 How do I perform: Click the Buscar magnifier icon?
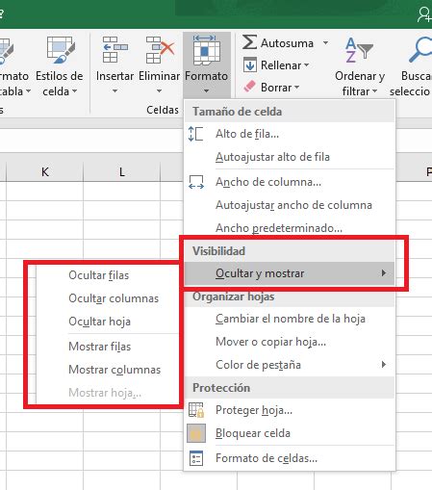(x=420, y=49)
